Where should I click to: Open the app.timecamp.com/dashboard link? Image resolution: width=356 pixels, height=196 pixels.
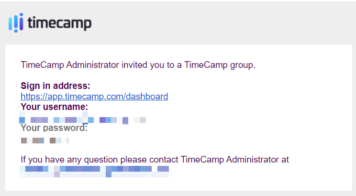click(x=94, y=97)
